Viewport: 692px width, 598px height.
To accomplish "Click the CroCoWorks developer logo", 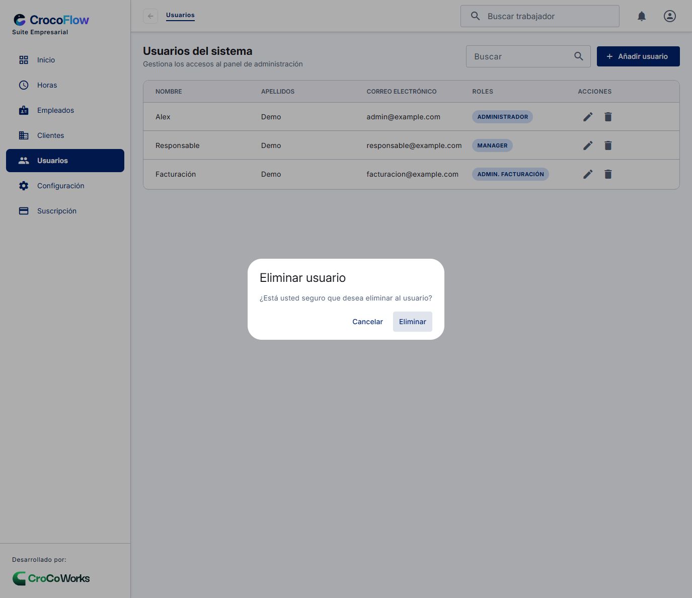I will click(x=51, y=578).
